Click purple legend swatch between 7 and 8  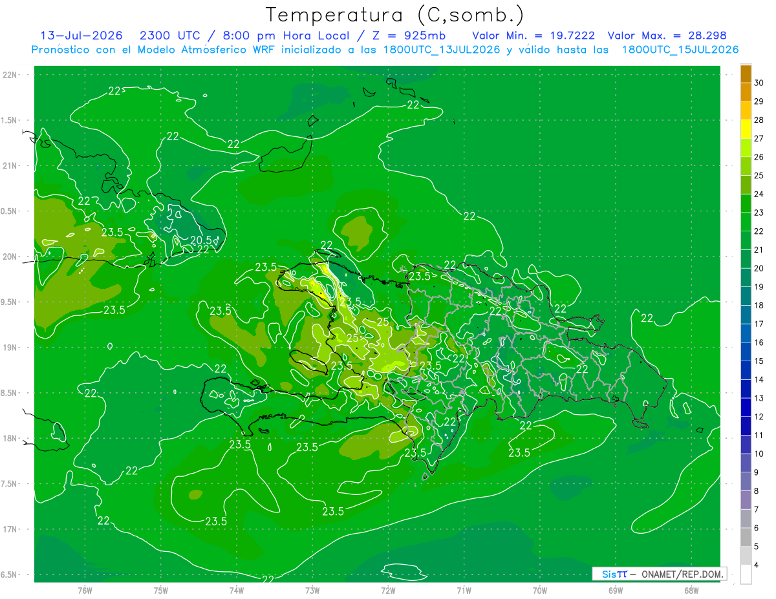click(746, 500)
